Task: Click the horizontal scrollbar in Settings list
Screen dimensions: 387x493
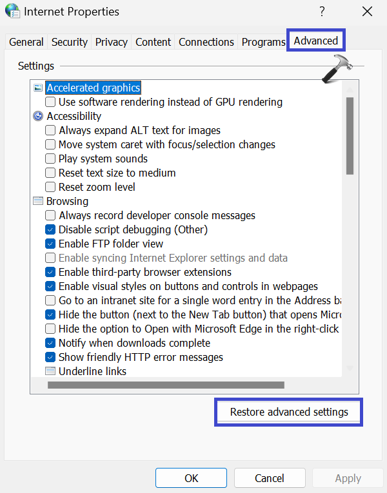Action: point(166,385)
